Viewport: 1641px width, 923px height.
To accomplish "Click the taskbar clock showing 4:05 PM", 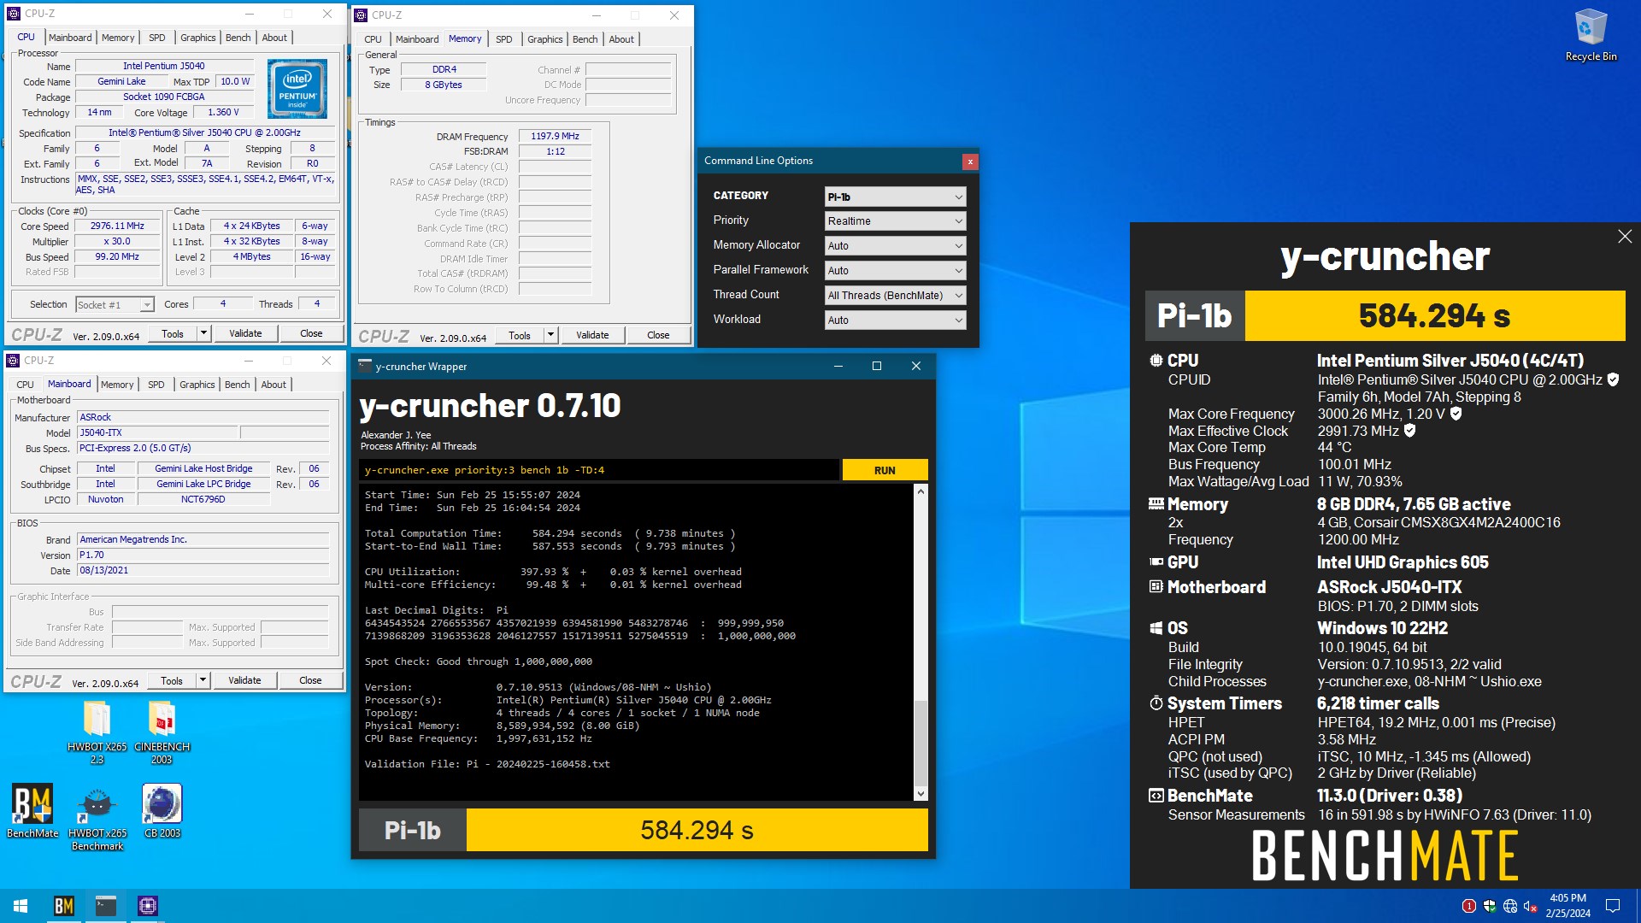I will click(x=1567, y=906).
